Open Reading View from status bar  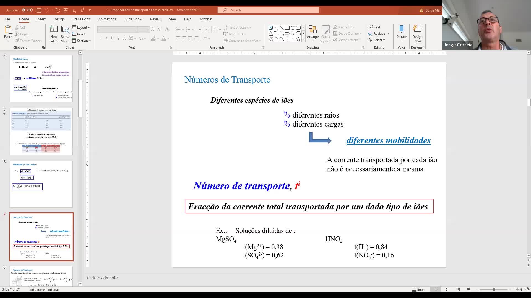click(458, 289)
